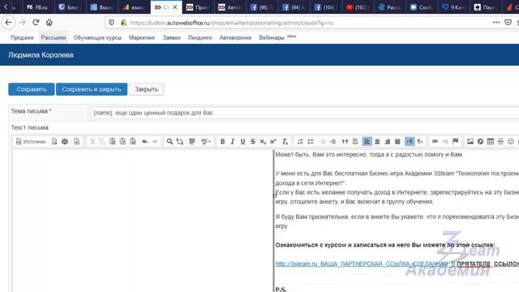This screenshot has width=519, height=292.
Task: Open the Автоворонки menu
Action: point(235,38)
